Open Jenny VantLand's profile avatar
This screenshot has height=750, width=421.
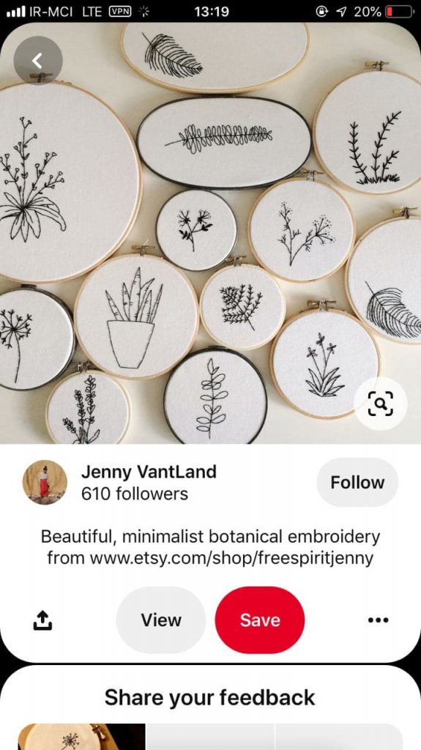pos(45,482)
